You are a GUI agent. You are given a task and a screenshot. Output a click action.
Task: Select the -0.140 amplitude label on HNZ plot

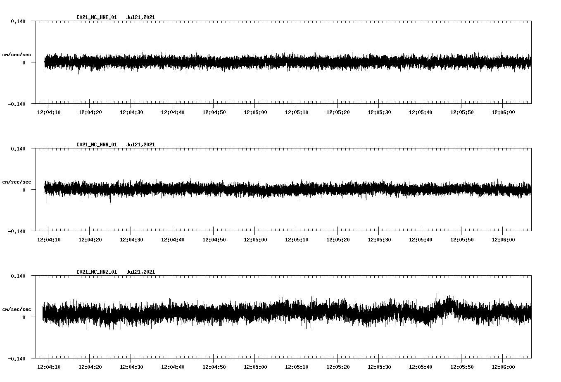[17, 359]
